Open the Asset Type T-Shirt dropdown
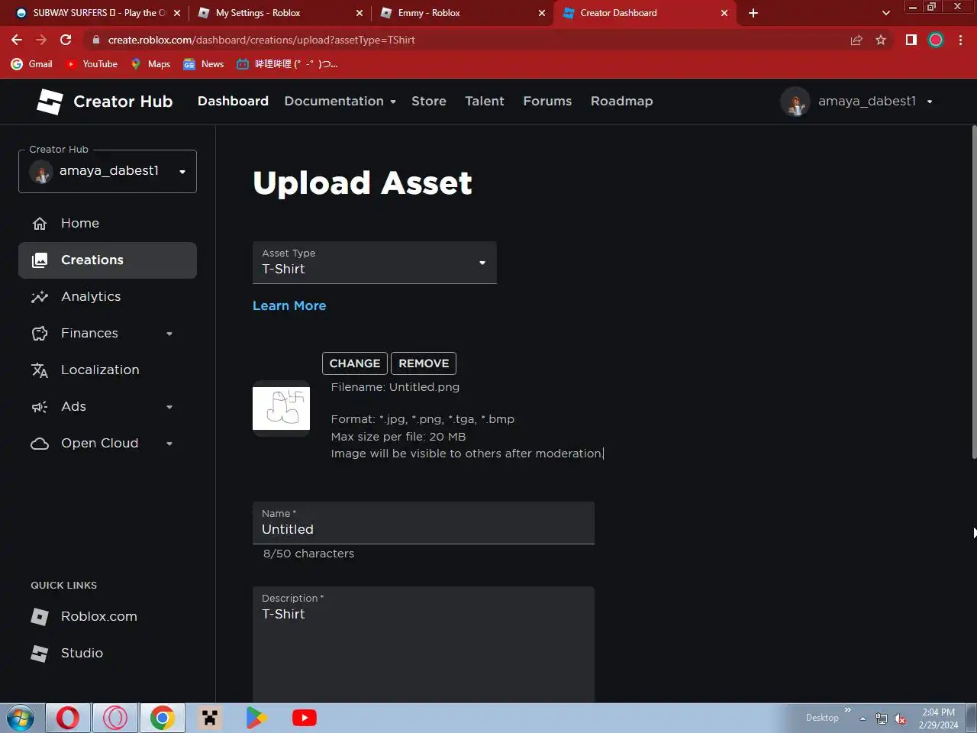977x733 pixels. point(375,263)
